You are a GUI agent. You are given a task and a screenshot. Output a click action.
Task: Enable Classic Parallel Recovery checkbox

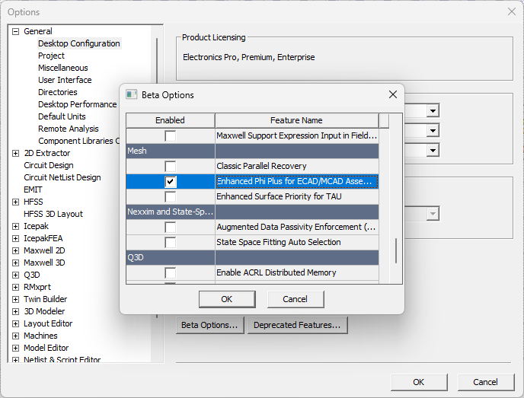pyautogui.click(x=170, y=167)
